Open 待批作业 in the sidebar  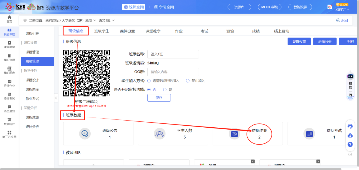click(9, 83)
